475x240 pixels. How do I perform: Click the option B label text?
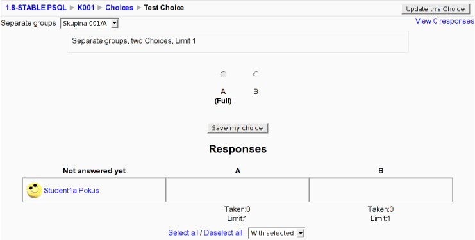(x=256, y=92)
